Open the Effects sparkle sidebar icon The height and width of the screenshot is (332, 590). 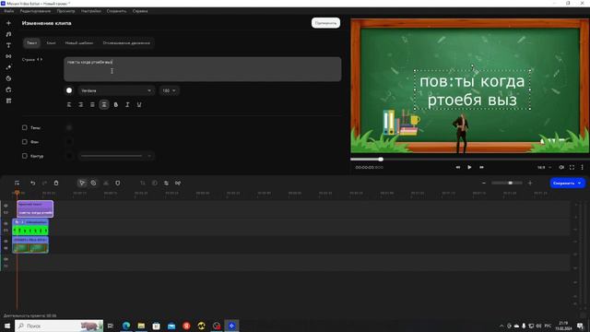[x=8, y=67]
